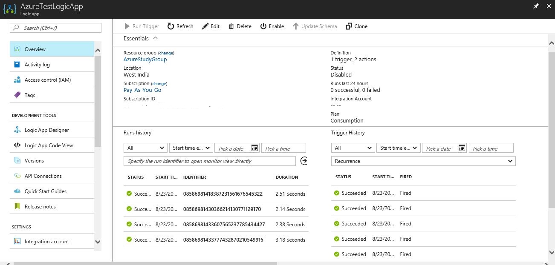Image resolution: width=555 pixels, height=265 pixels.
Task: Click the Clone button label
Action: [x=361, y=26]
